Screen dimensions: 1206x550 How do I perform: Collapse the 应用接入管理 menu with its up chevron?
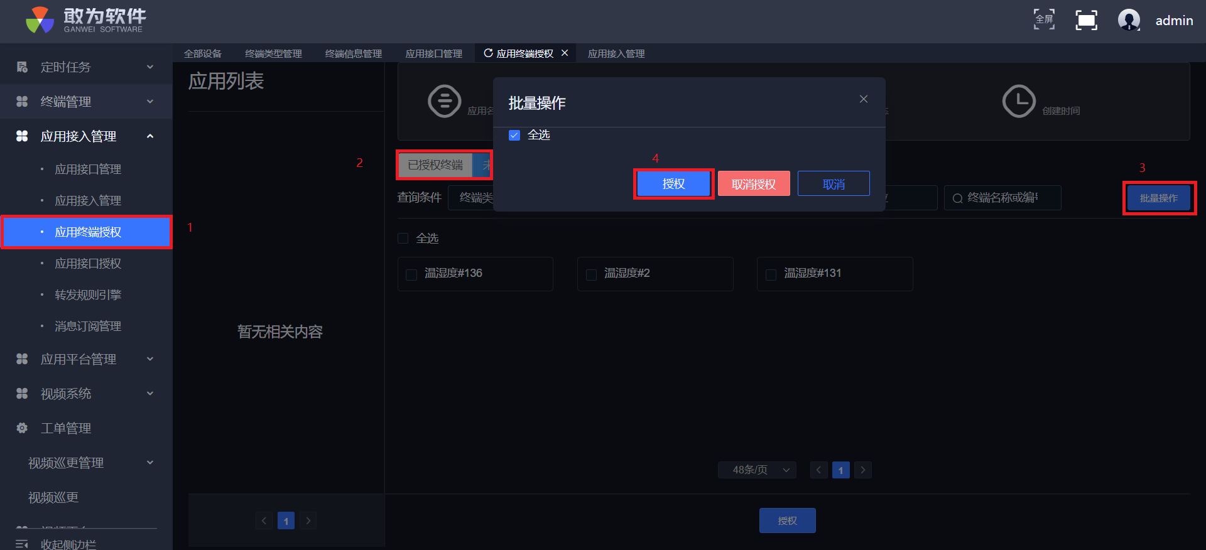pos(150,136)
